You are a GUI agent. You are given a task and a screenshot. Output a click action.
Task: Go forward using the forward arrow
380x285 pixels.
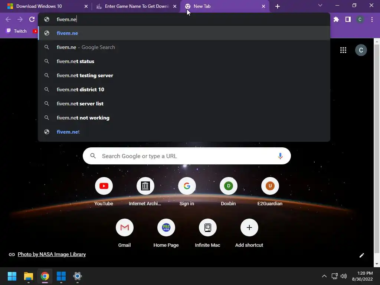[20, 19]
